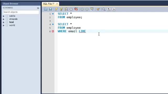Click the WHERE keyword on line 6

[62, 31]
